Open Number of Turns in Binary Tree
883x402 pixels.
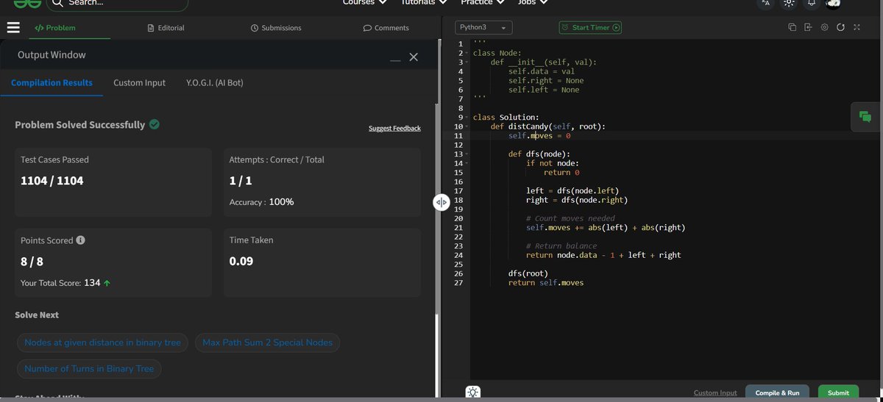click(89, 369)
